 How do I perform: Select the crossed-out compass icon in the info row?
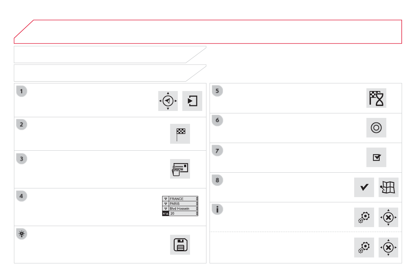click(x=388, y=217)
